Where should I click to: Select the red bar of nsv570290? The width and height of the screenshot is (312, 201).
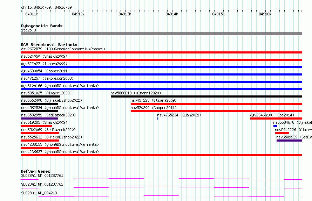(217, 111)
